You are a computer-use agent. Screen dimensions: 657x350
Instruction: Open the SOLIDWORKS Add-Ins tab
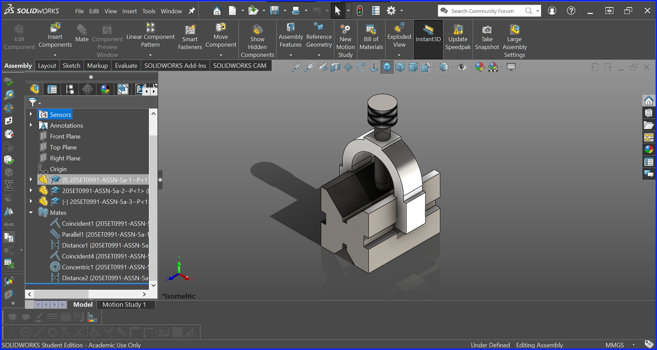[175, 66]
